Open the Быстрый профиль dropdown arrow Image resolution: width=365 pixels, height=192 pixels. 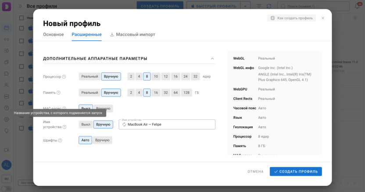tap(245, 6)
